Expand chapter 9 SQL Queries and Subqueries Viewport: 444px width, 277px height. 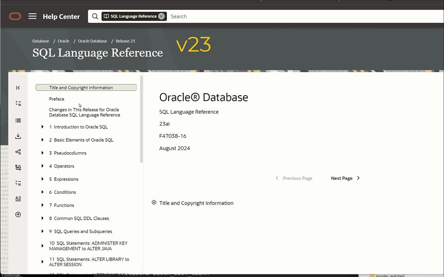click(42, 231)
